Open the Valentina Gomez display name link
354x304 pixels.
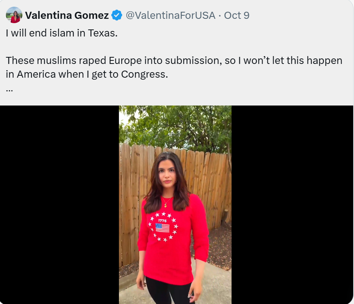click(x=67, y=16)
